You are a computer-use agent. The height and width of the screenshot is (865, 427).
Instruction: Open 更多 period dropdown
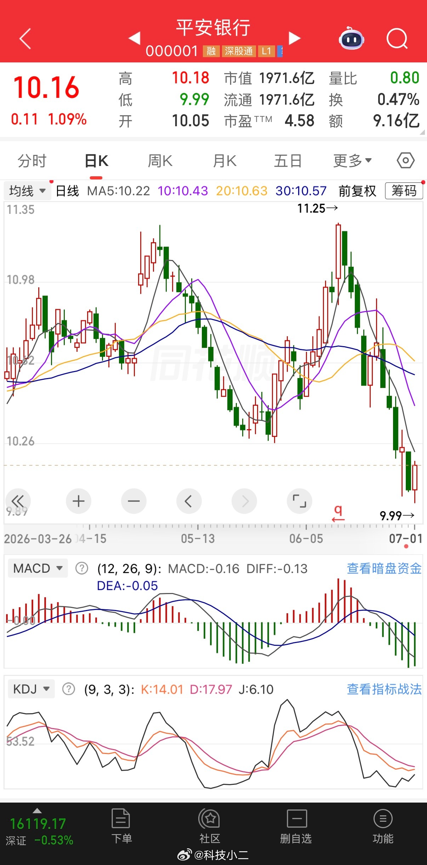click(x=352, y=161)
